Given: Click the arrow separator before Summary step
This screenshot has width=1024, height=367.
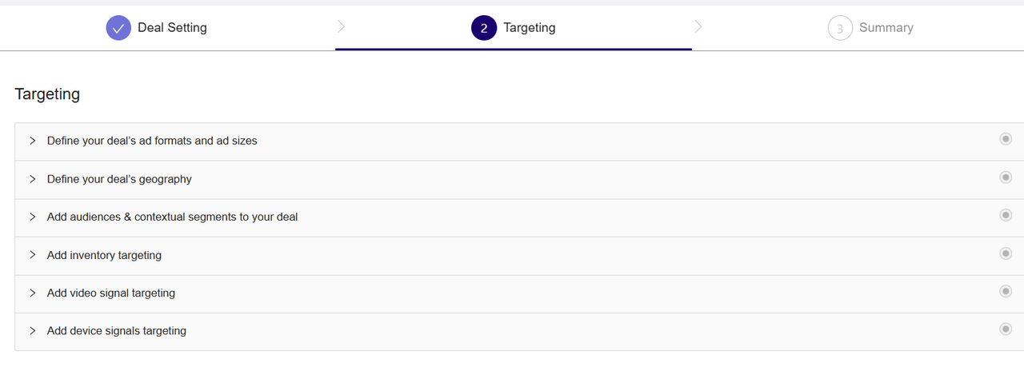Looking at the screenshot, I should click(698, 27).
